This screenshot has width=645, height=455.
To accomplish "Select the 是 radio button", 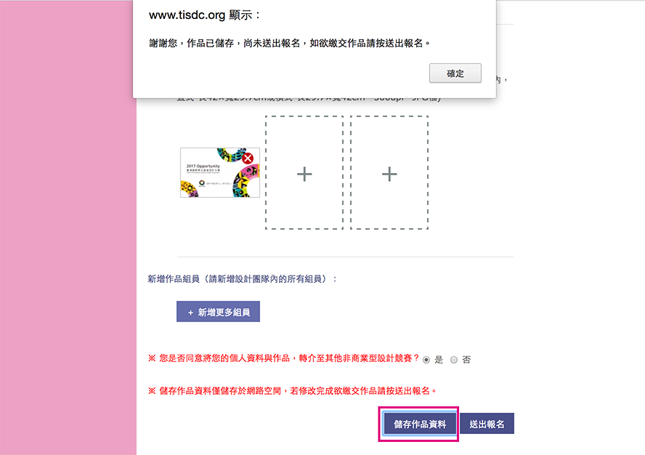I will [x=426, y=360].
